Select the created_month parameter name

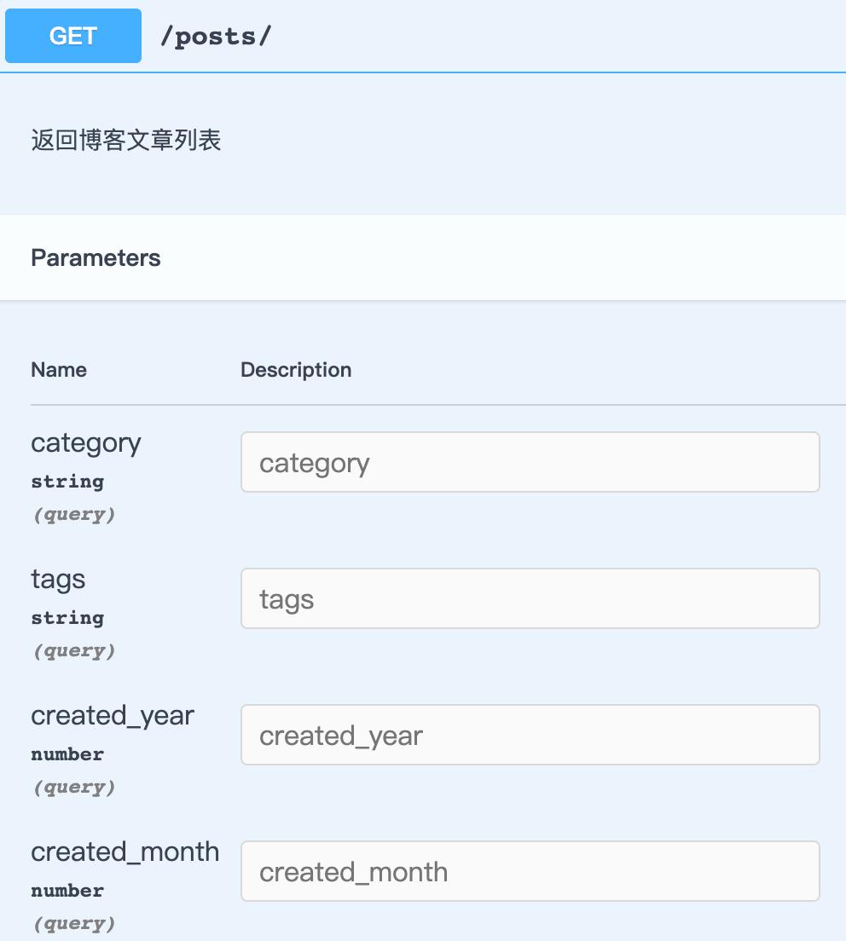(124, 852)
